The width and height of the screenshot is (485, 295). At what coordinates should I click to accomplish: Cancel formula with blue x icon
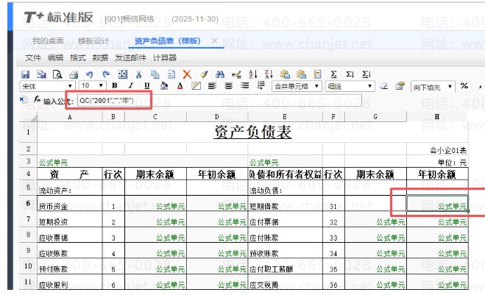(21, 99)
